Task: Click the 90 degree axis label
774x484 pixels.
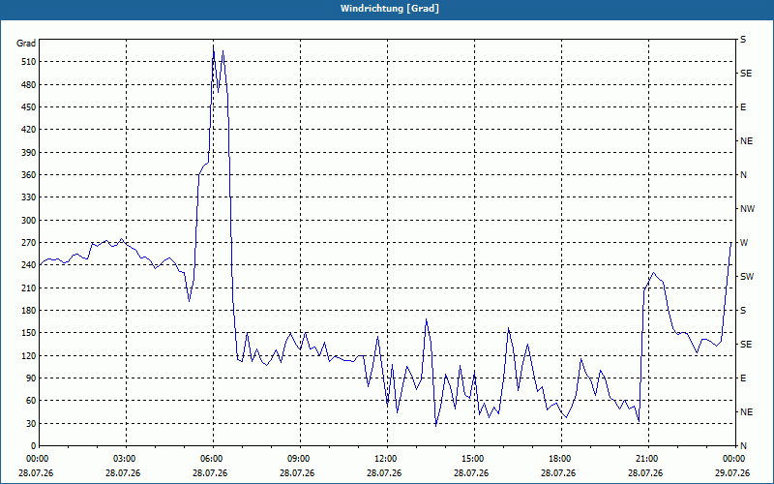Action: point(31,378)
